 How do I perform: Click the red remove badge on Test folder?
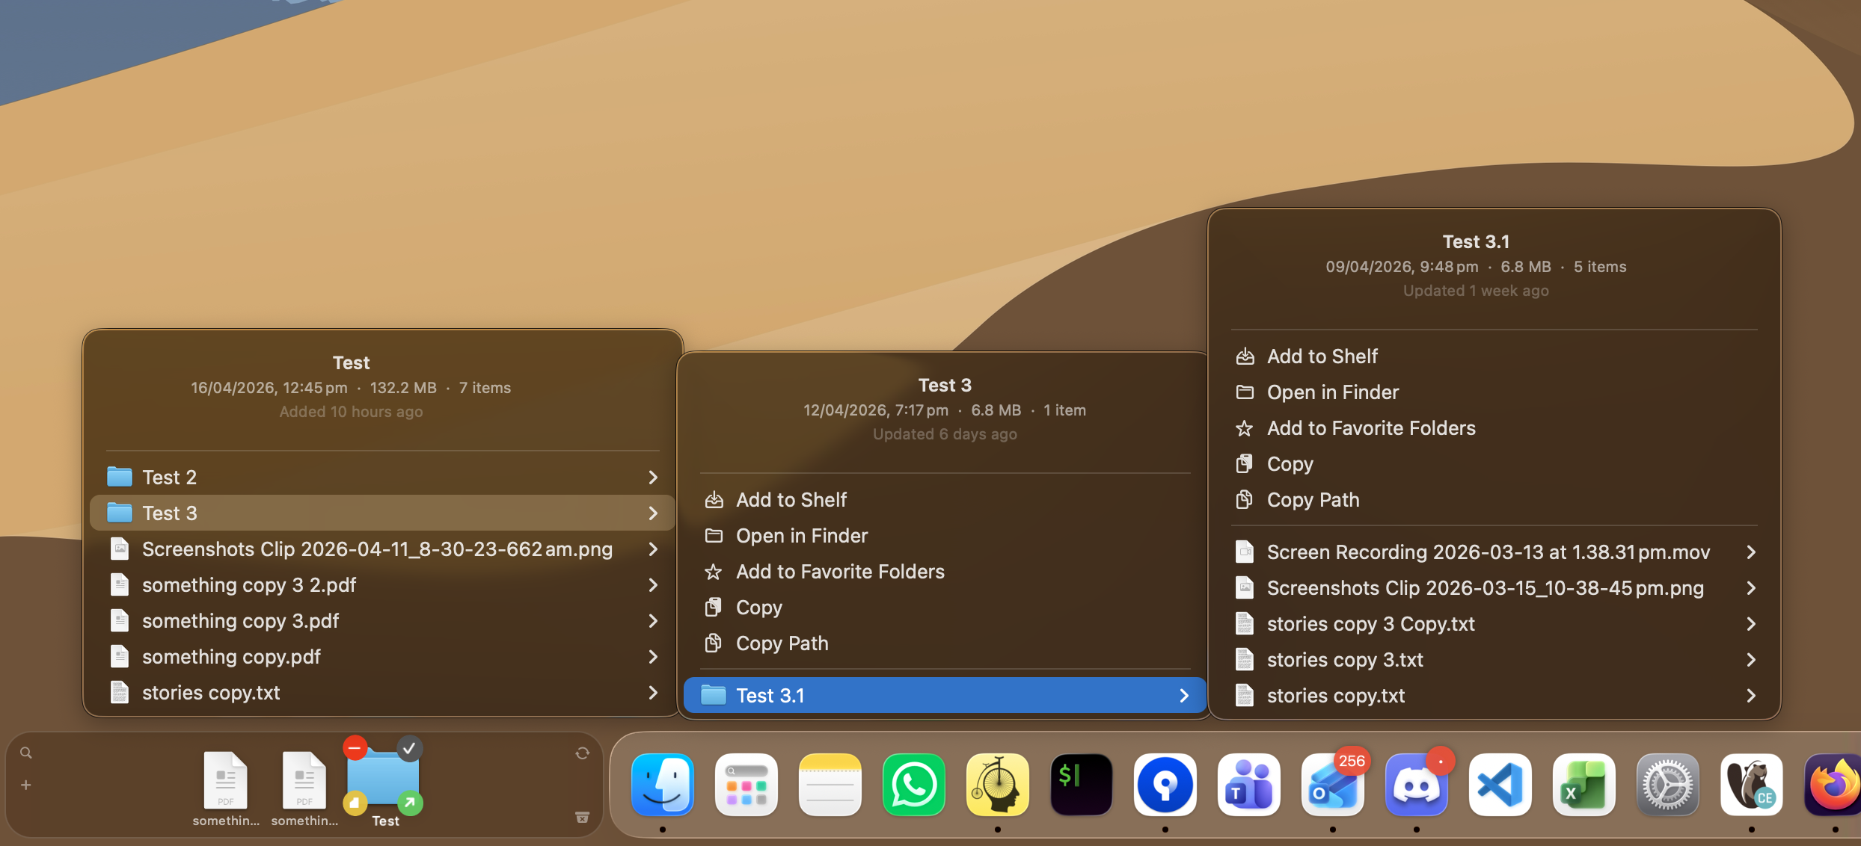355,747
